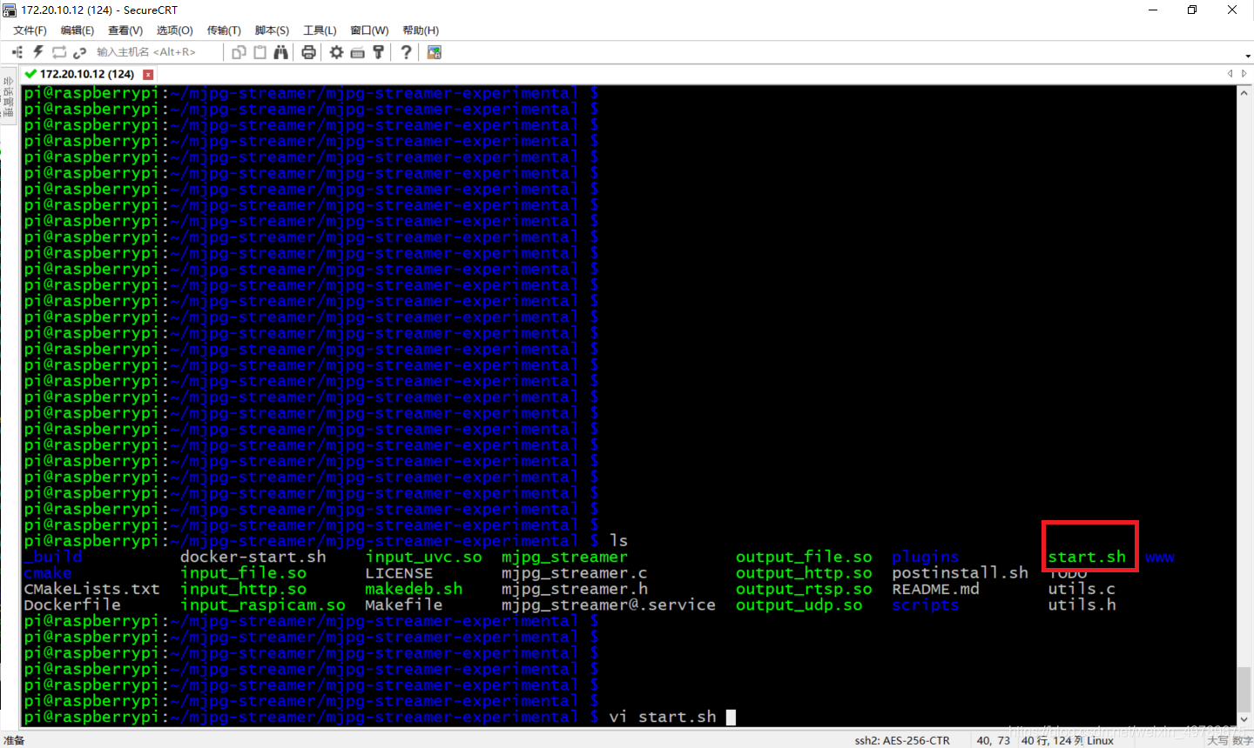1254x748 pixels.
Task: Click 'Linux' terminal type in status bar
Action: click(x=1101, y=741)
